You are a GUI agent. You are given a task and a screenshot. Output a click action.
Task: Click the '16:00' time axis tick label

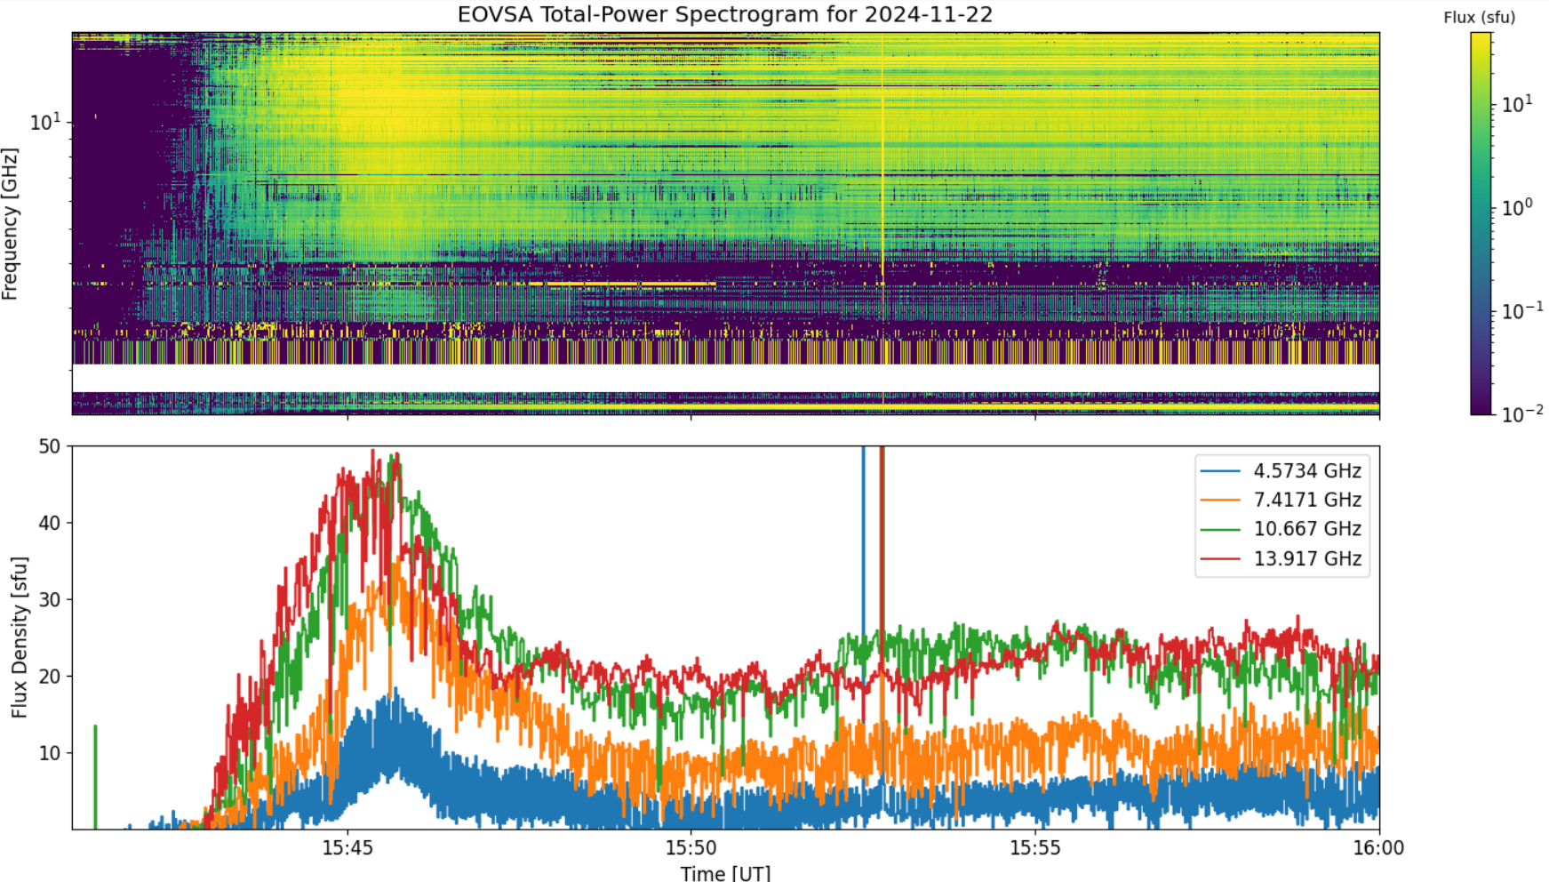tap(1378, 848)
